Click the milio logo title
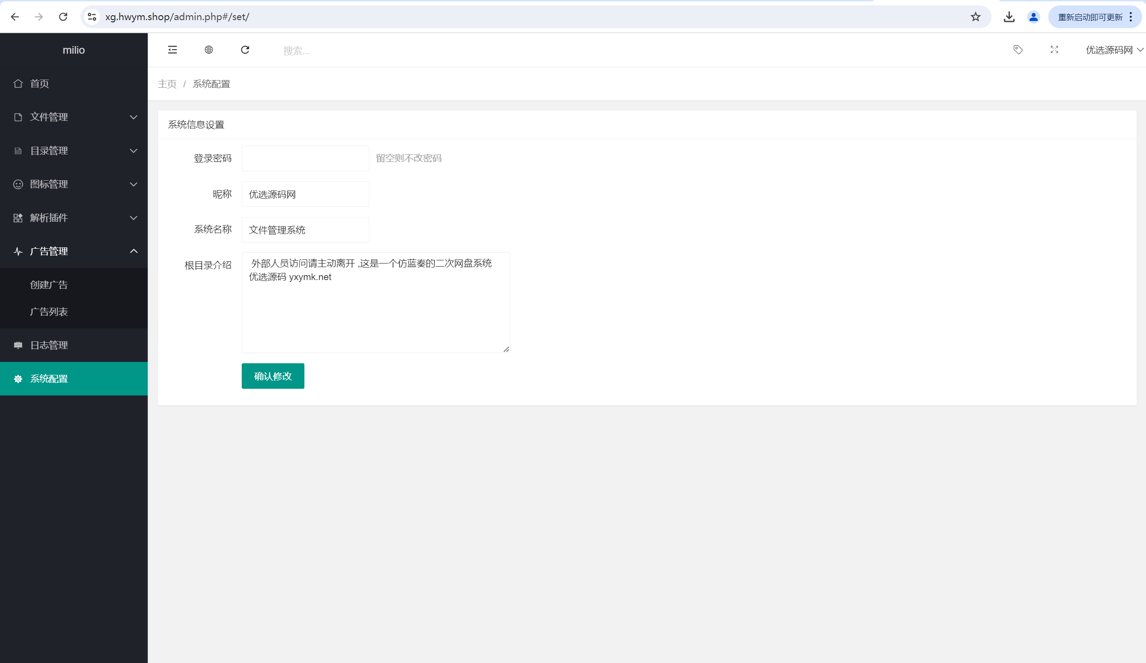Viewport: 1146px width, 663px height. [74, 50]
